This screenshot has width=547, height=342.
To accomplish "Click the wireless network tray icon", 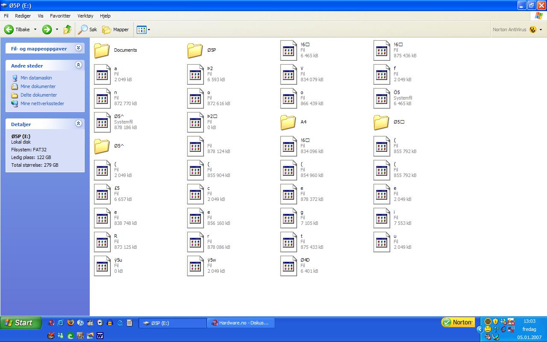I will (x=496, y=329).
